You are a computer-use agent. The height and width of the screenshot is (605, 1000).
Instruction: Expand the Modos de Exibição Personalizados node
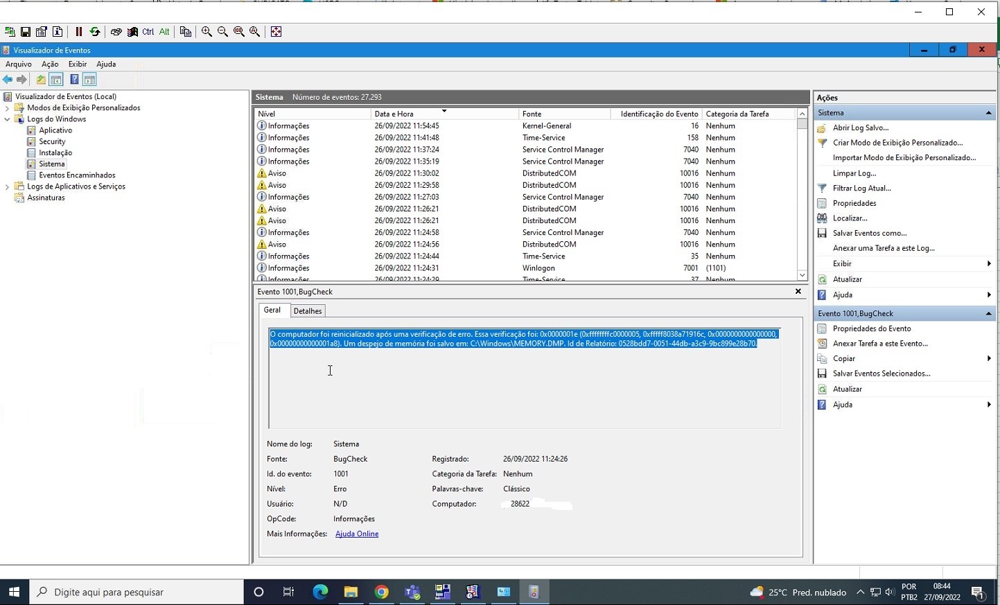pos(7,108)
